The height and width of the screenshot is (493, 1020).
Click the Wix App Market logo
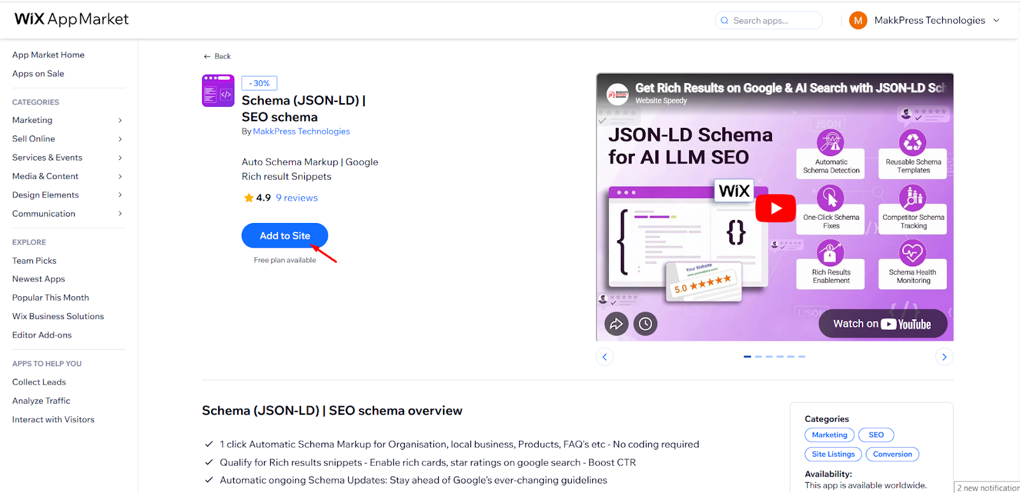71,19
